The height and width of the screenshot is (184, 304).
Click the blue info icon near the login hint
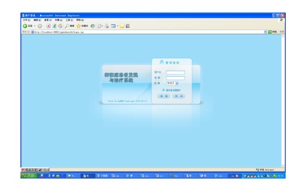click(163, 90)
